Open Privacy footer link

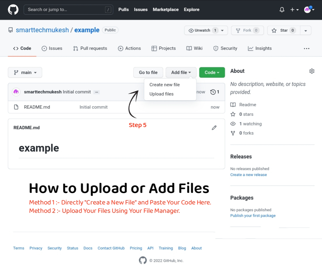point(36,248)
